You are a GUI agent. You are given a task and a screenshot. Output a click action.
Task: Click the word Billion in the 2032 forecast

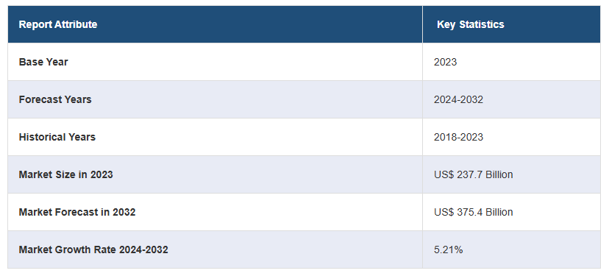pos(499,212)
